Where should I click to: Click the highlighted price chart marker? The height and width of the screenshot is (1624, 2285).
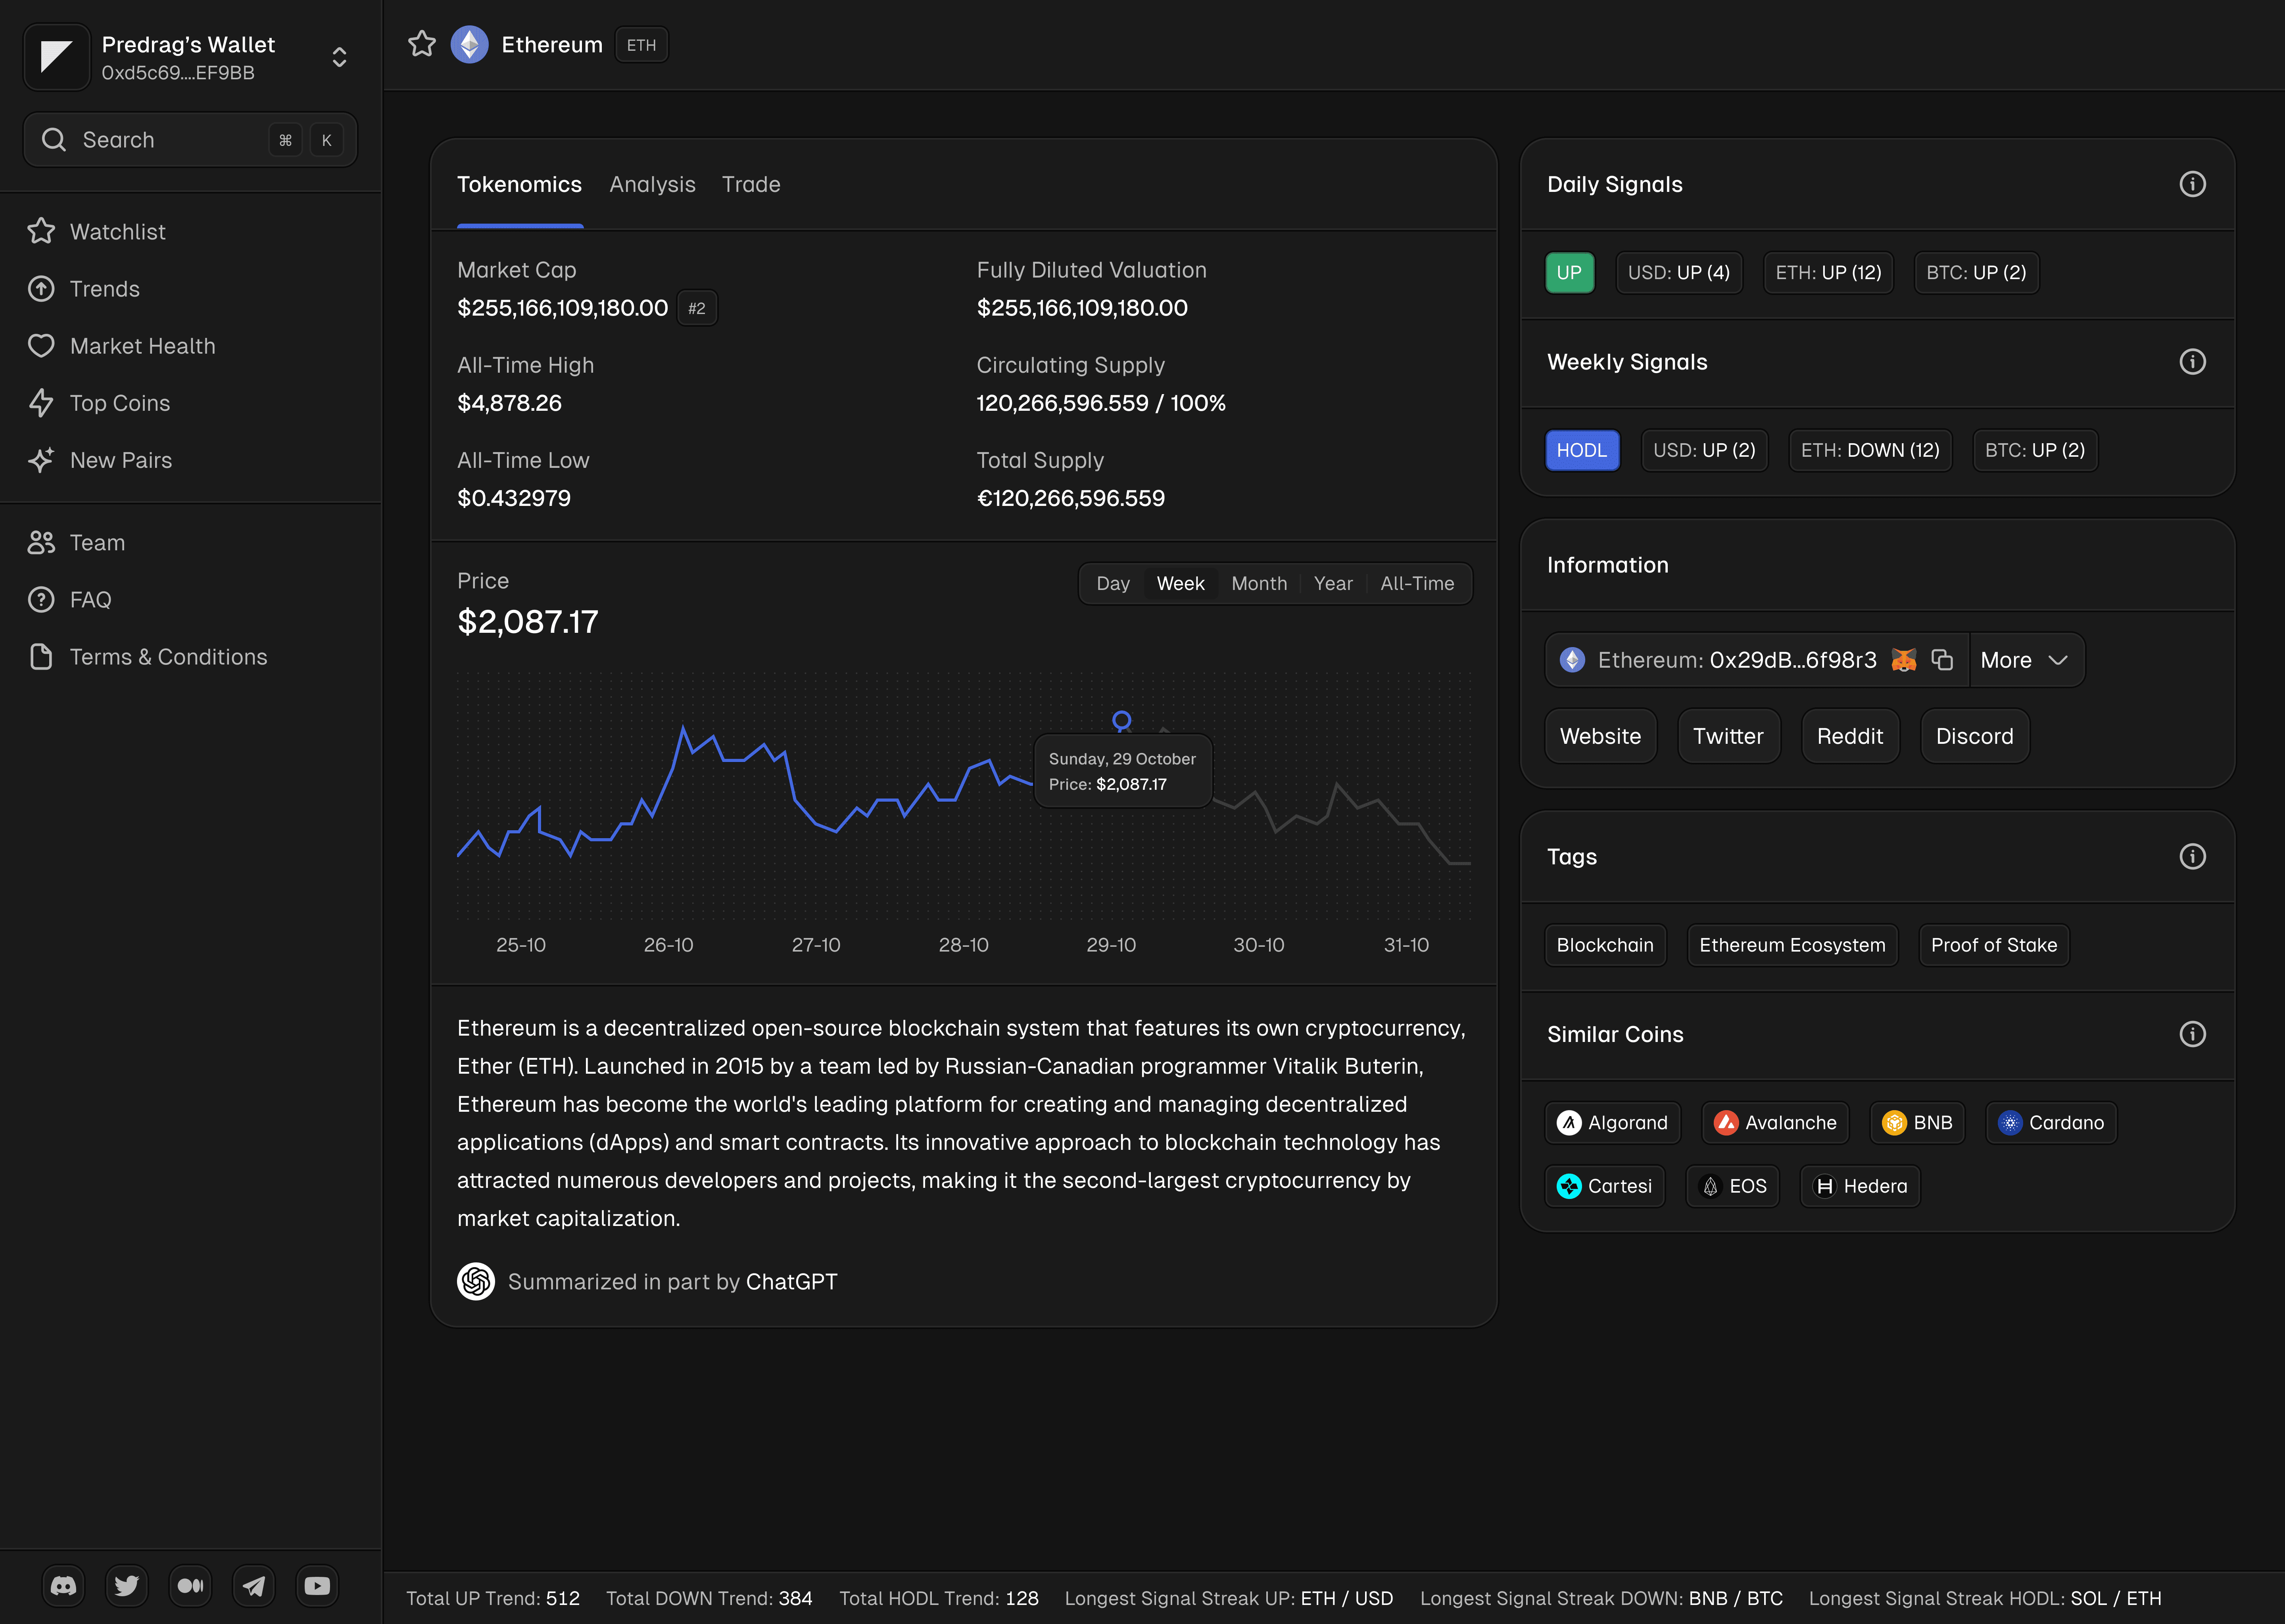tap(1121, 720)
